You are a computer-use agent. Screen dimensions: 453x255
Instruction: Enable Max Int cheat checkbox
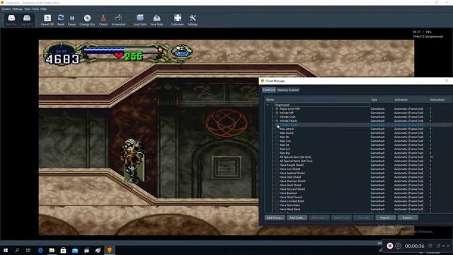point(277,145)
